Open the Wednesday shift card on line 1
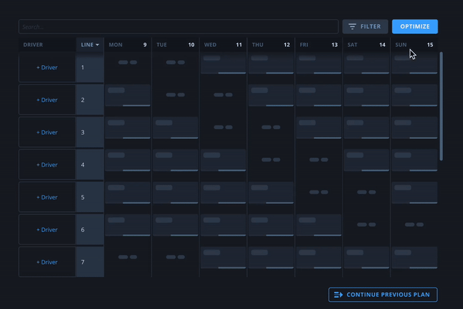Viewport: 463px width, 309px height. (x=223, y=63)
